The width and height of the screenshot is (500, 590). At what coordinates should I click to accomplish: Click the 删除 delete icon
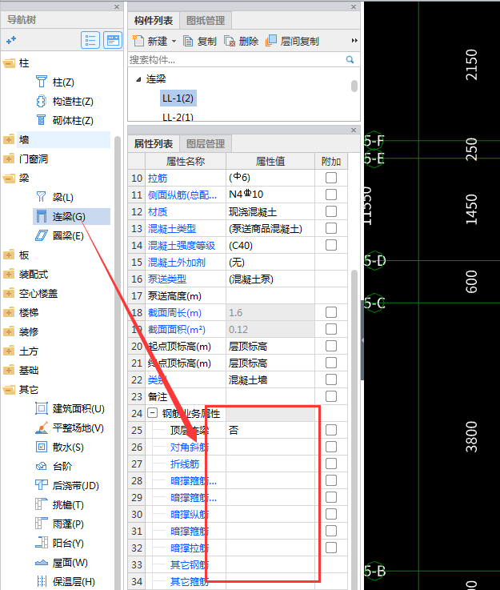(x=230, y=41)
